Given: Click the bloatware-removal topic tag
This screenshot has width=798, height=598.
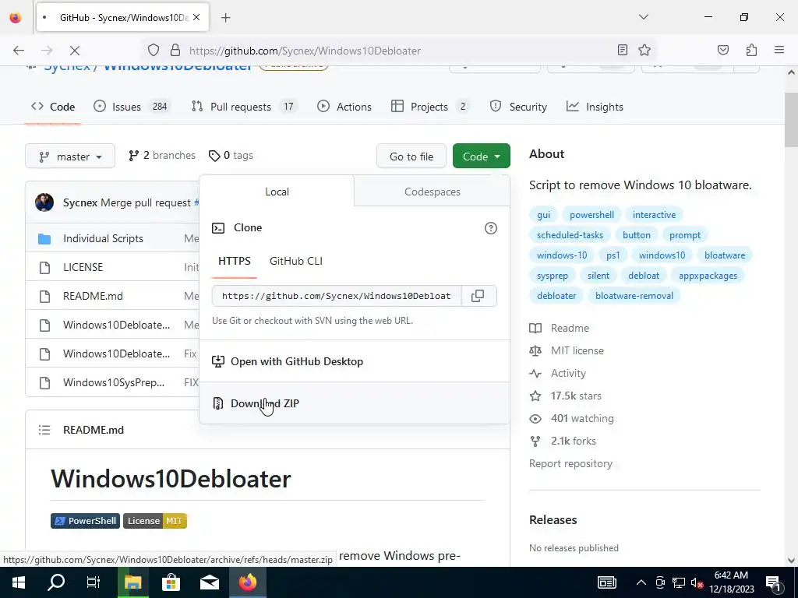Looking at the screenshot, I should pos(634,296).
